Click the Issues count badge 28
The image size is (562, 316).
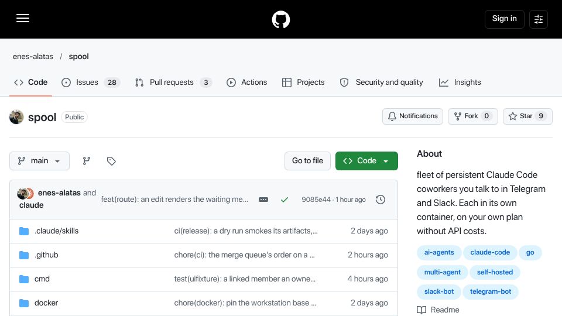pyautogui.click(x=112, y=83)
